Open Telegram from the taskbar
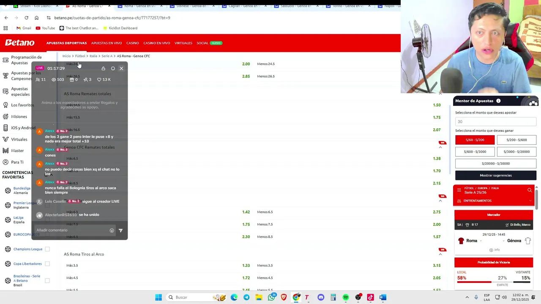Screen dimensions: 541x304 click(246, 297)
